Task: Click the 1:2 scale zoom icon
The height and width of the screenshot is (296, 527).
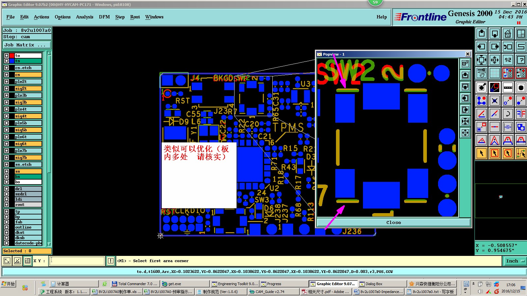Action: (x=508, y=60)
